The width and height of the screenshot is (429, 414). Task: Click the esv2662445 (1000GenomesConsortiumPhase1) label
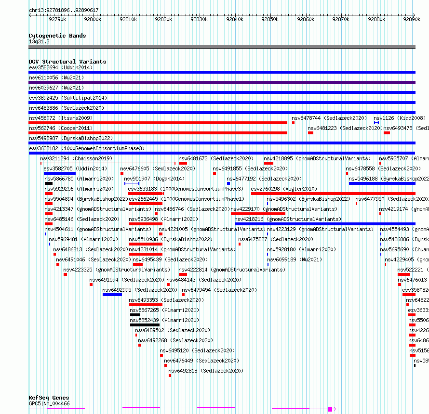187,199
